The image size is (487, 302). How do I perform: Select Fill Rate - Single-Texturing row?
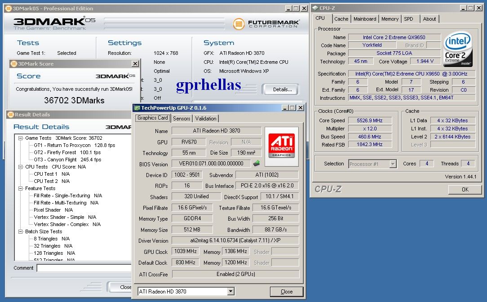pos(68,195)
